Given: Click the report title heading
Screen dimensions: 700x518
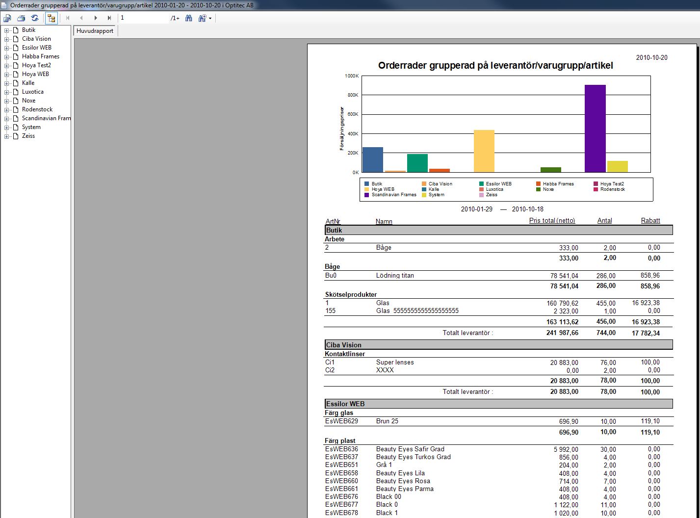Looking at the screenshot, I should click(x=495, y=66).
